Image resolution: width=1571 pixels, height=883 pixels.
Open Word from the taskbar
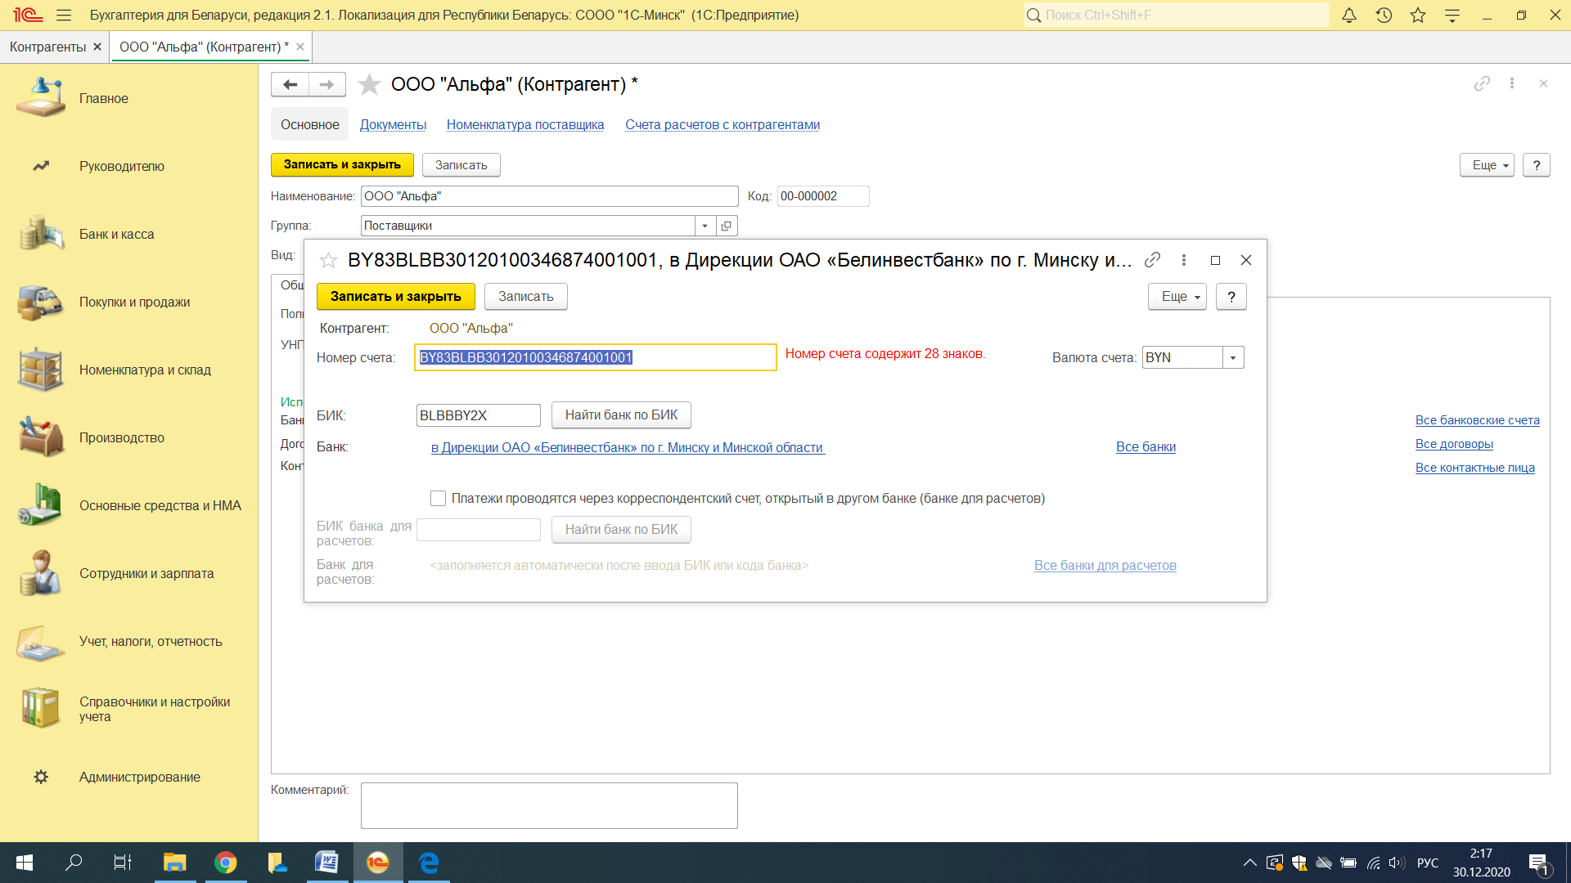click(x=327, y=863)
